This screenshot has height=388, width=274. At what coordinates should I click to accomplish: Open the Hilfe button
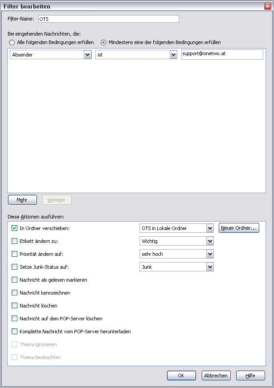point(250,376)
